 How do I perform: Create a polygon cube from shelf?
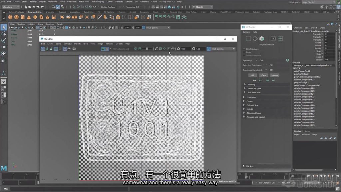click(16, 17)
